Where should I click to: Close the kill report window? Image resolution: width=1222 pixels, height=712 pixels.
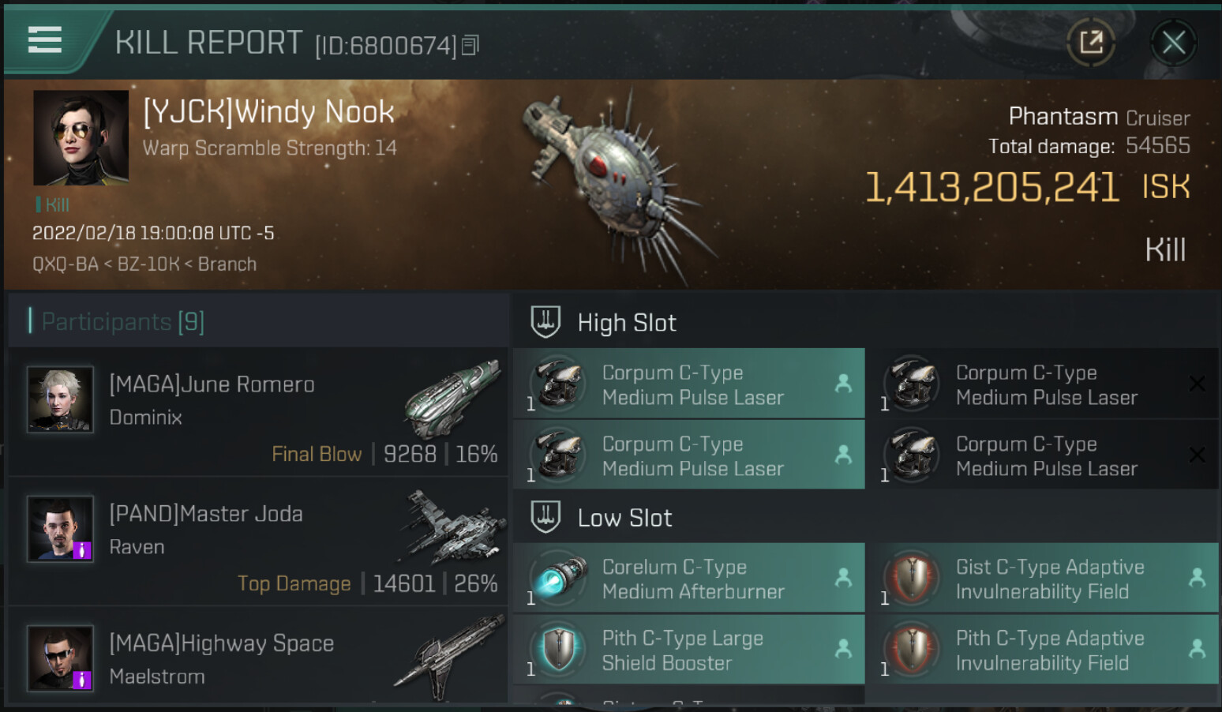pos(1173,43)
